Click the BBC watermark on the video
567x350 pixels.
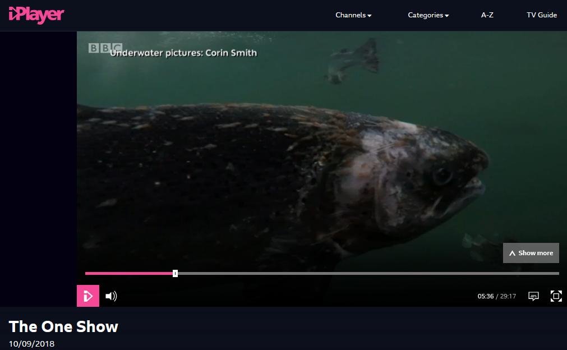click(104, 48)
